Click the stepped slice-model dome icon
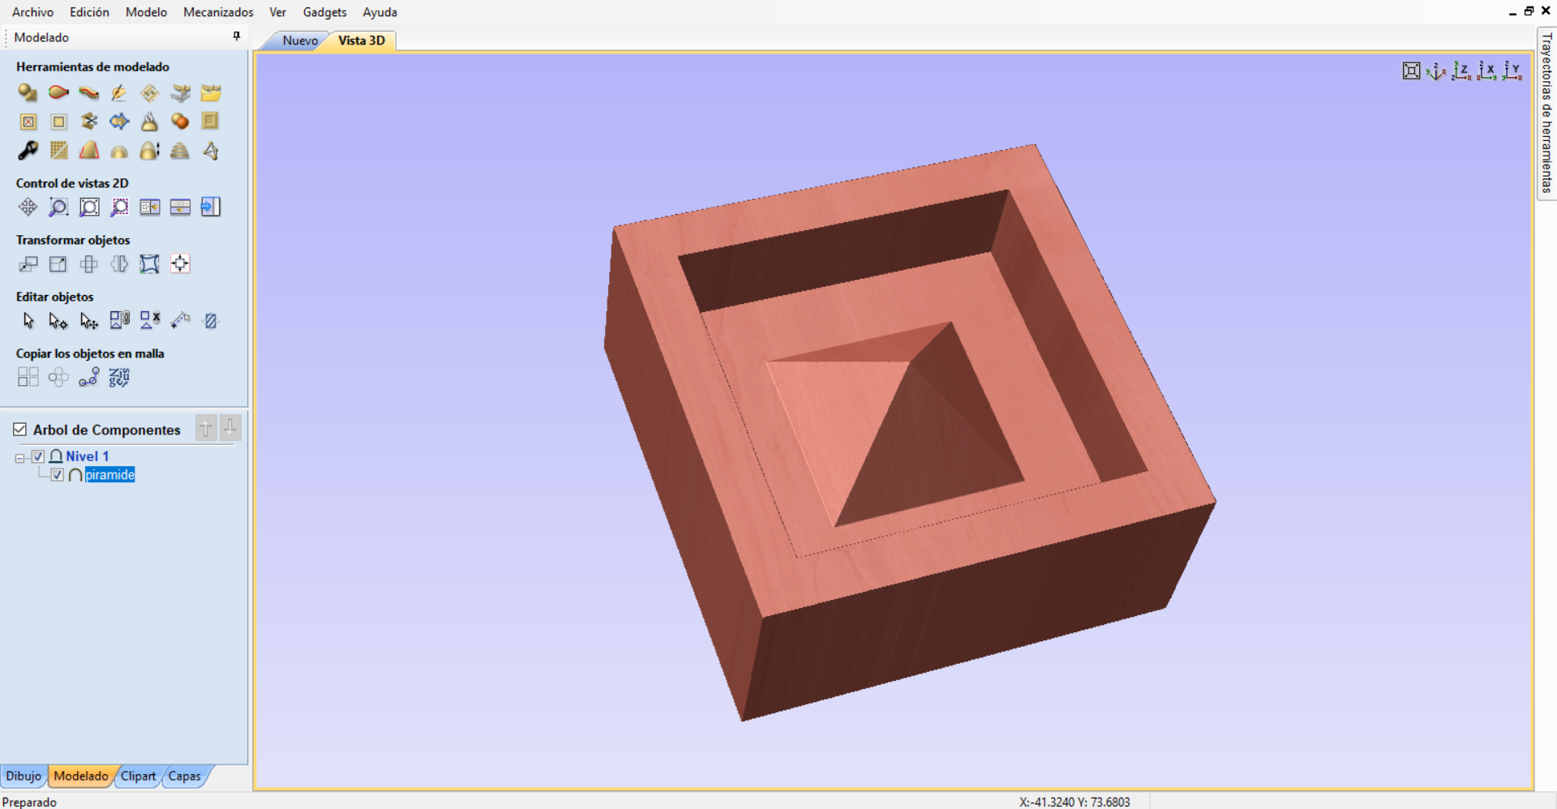 pyautogui.click(x=180, y=151)
